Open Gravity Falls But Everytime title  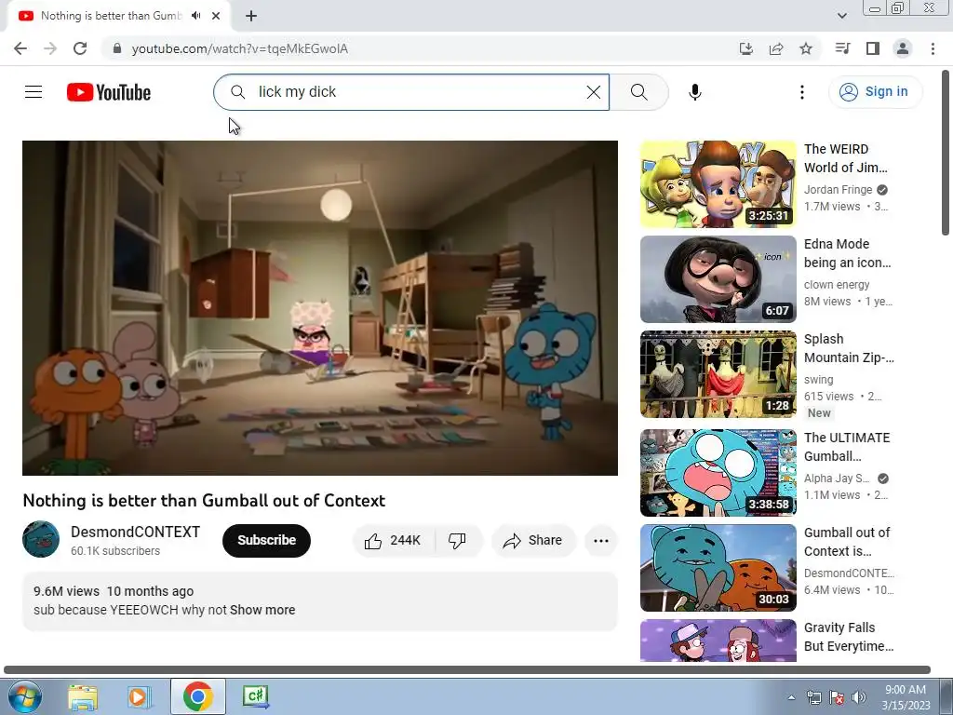849,637
